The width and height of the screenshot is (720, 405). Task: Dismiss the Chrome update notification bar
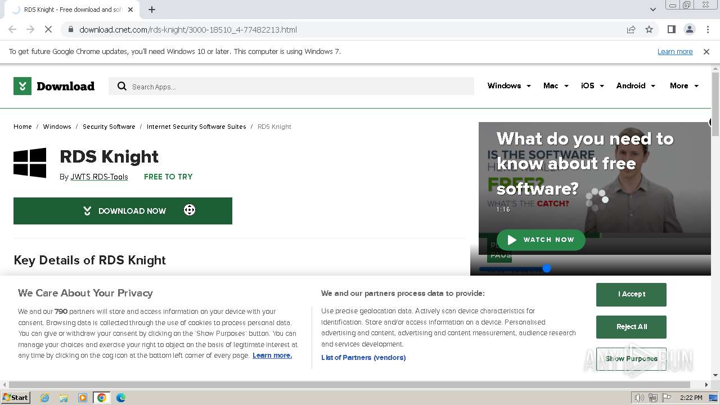pos(706,51)
